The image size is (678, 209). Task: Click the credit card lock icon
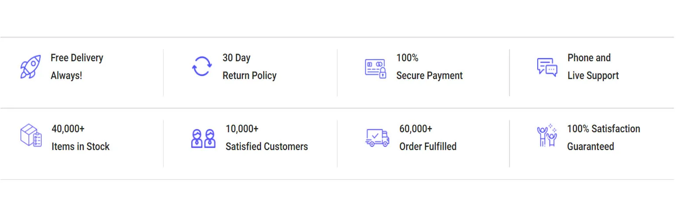coord(375,68)
